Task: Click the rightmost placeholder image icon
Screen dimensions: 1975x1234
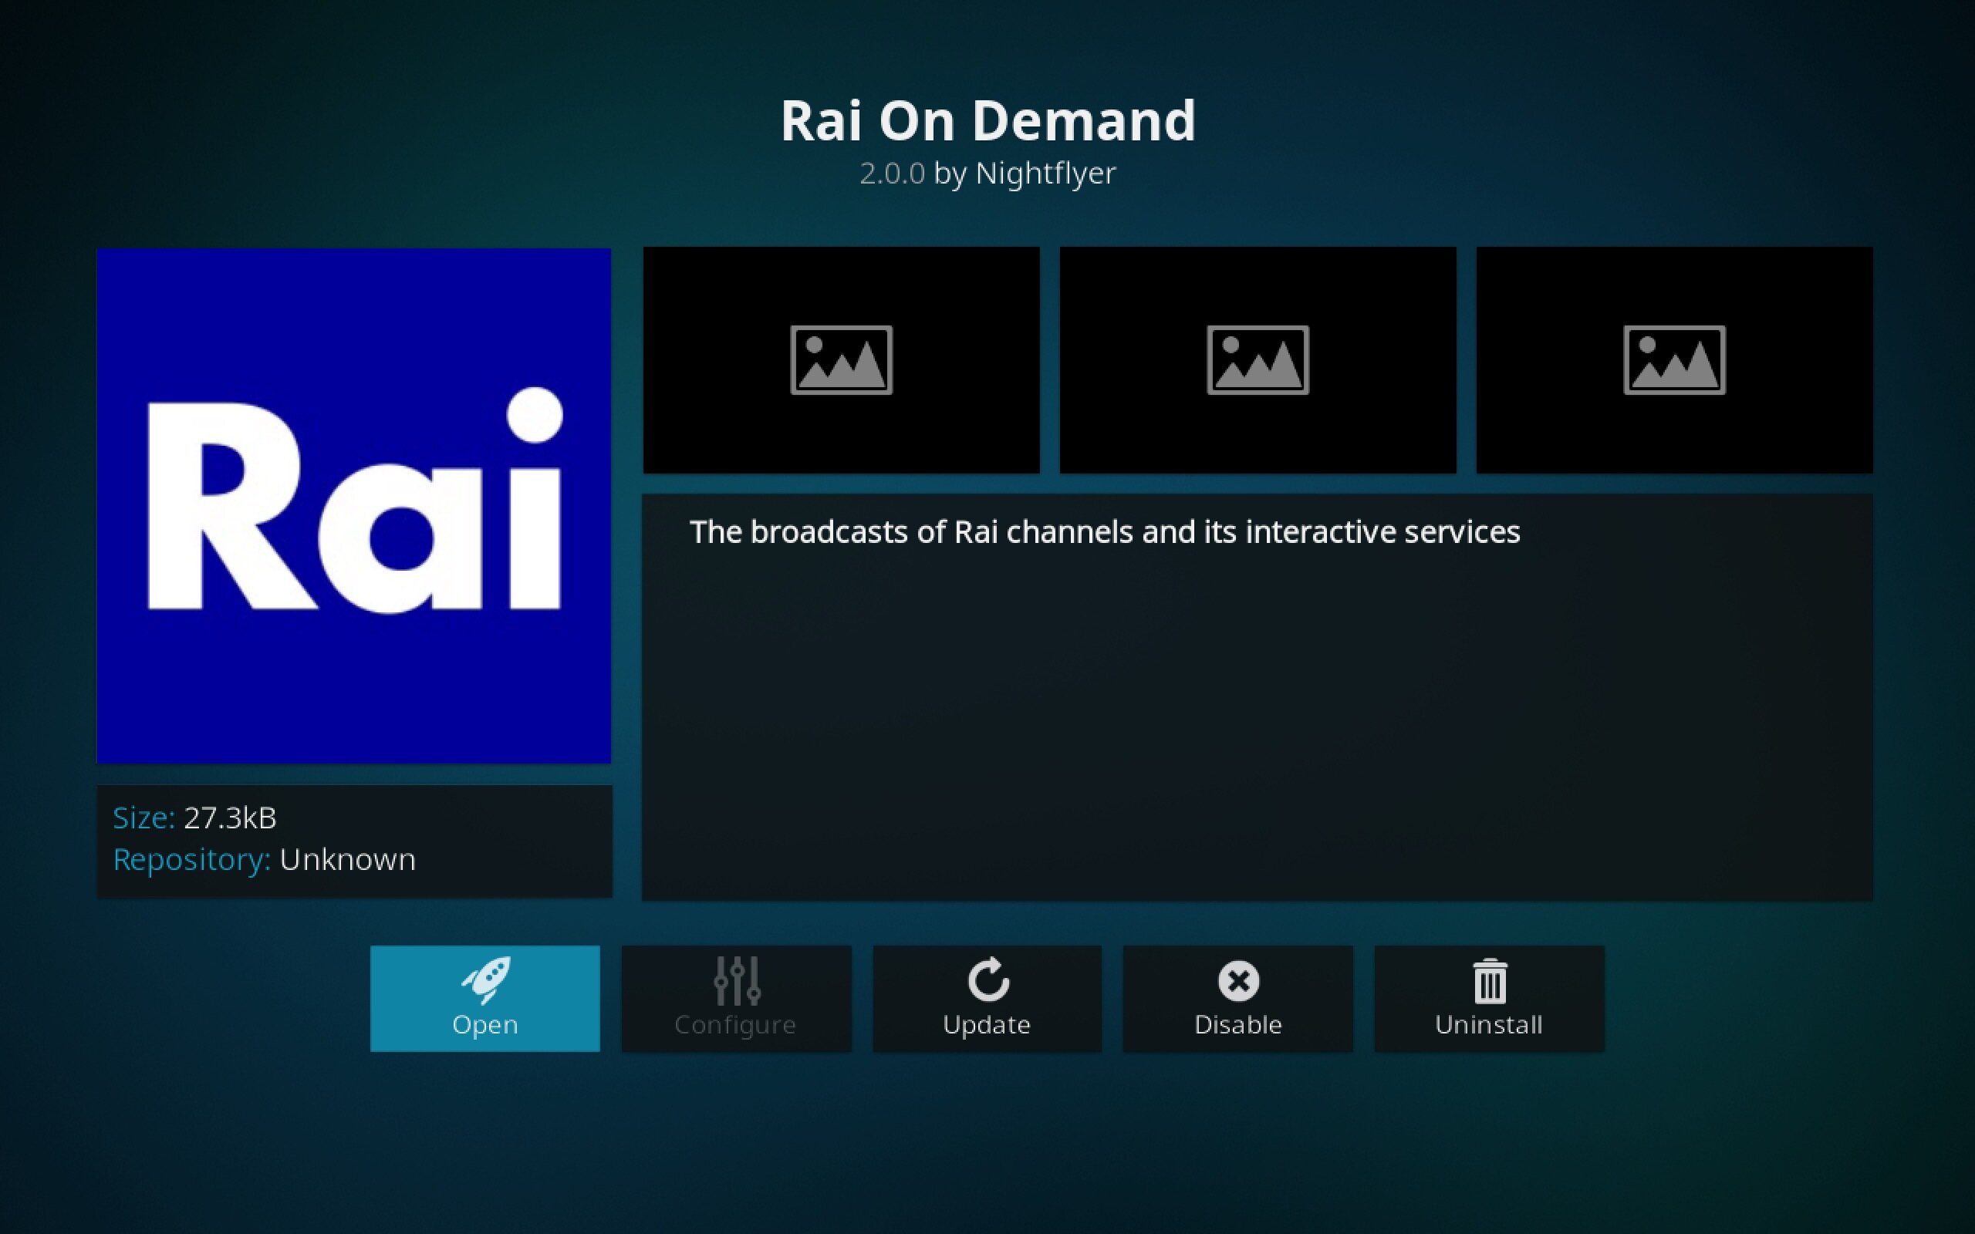Action: coord(1674,359)
